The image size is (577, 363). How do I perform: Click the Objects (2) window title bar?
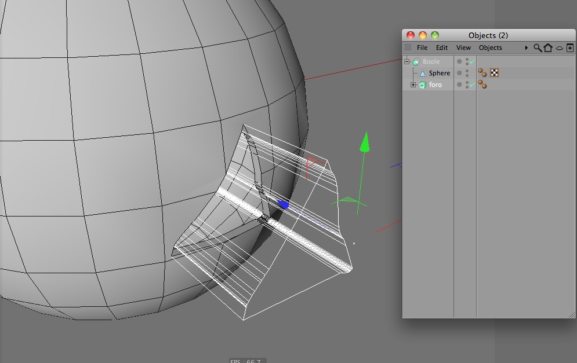(x=488, y=35)
